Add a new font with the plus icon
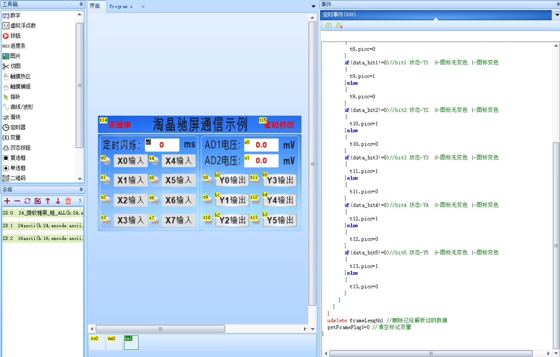The height and width of the screenshot is (357, 560). [7, 201]
